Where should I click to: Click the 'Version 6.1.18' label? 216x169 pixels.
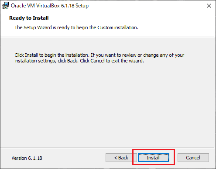tap(27, 158)
